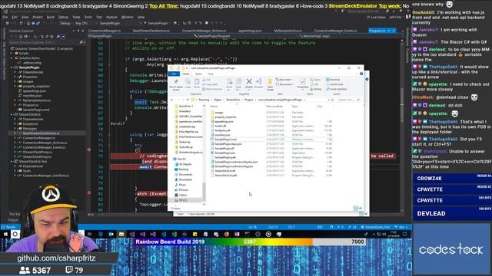Open Windows Start menu
The height and width of the screenshot is (276, 492).
point(5,234)
